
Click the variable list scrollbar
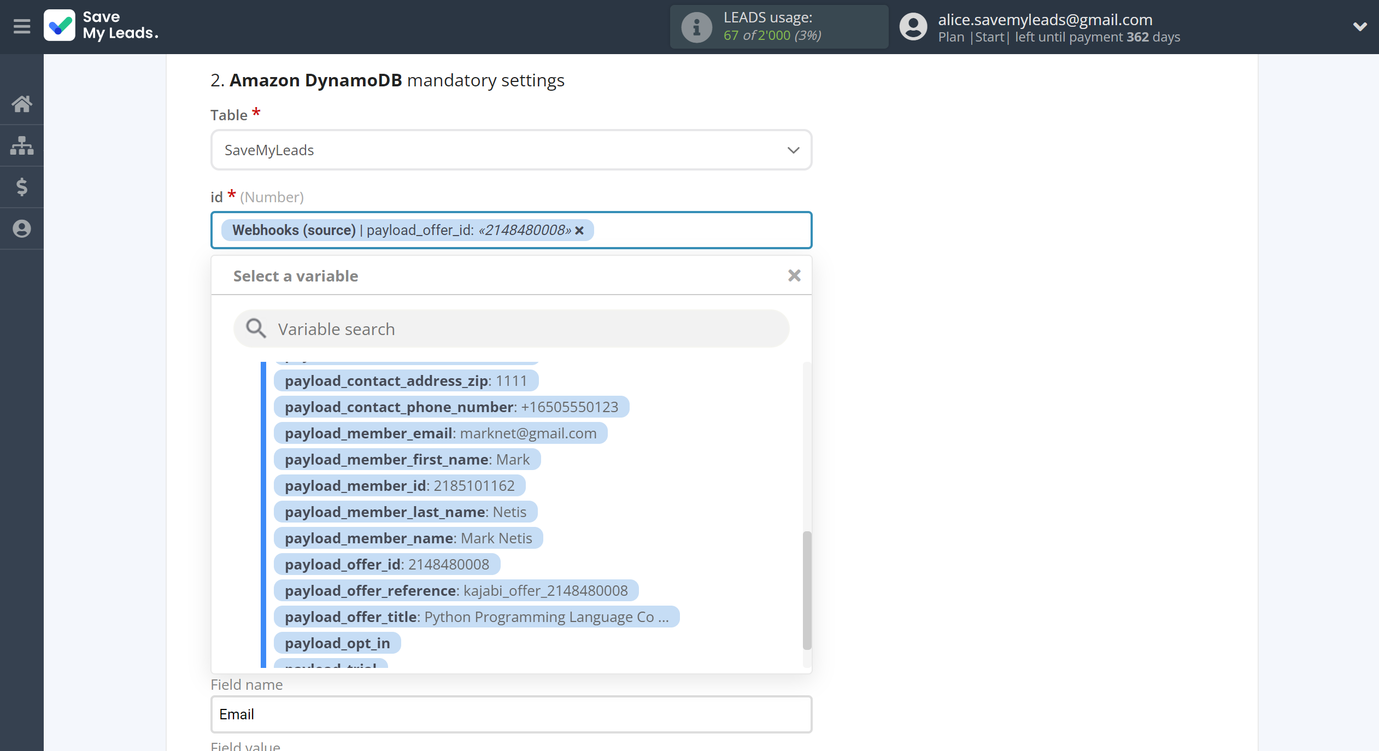(x=807, y=590)
